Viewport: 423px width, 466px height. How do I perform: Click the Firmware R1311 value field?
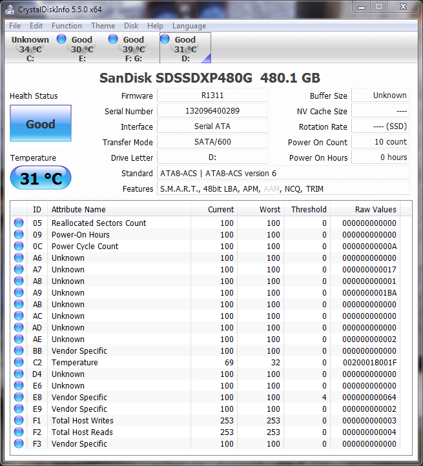pyautogui.click(x=212, y=96)
